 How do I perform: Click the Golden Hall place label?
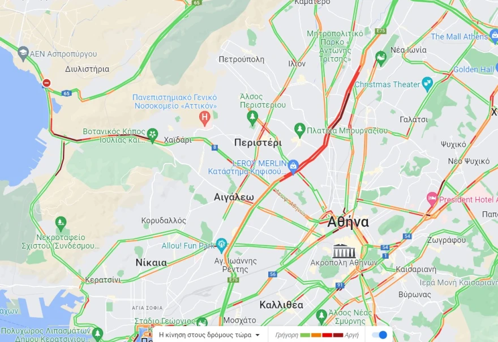click(x=473, y=69)
